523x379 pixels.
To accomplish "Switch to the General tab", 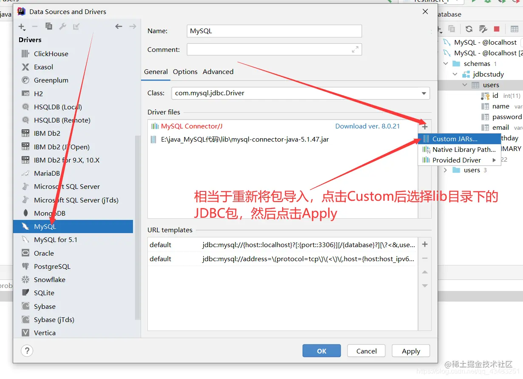I will pyautogui.click(x=156, y=71).
